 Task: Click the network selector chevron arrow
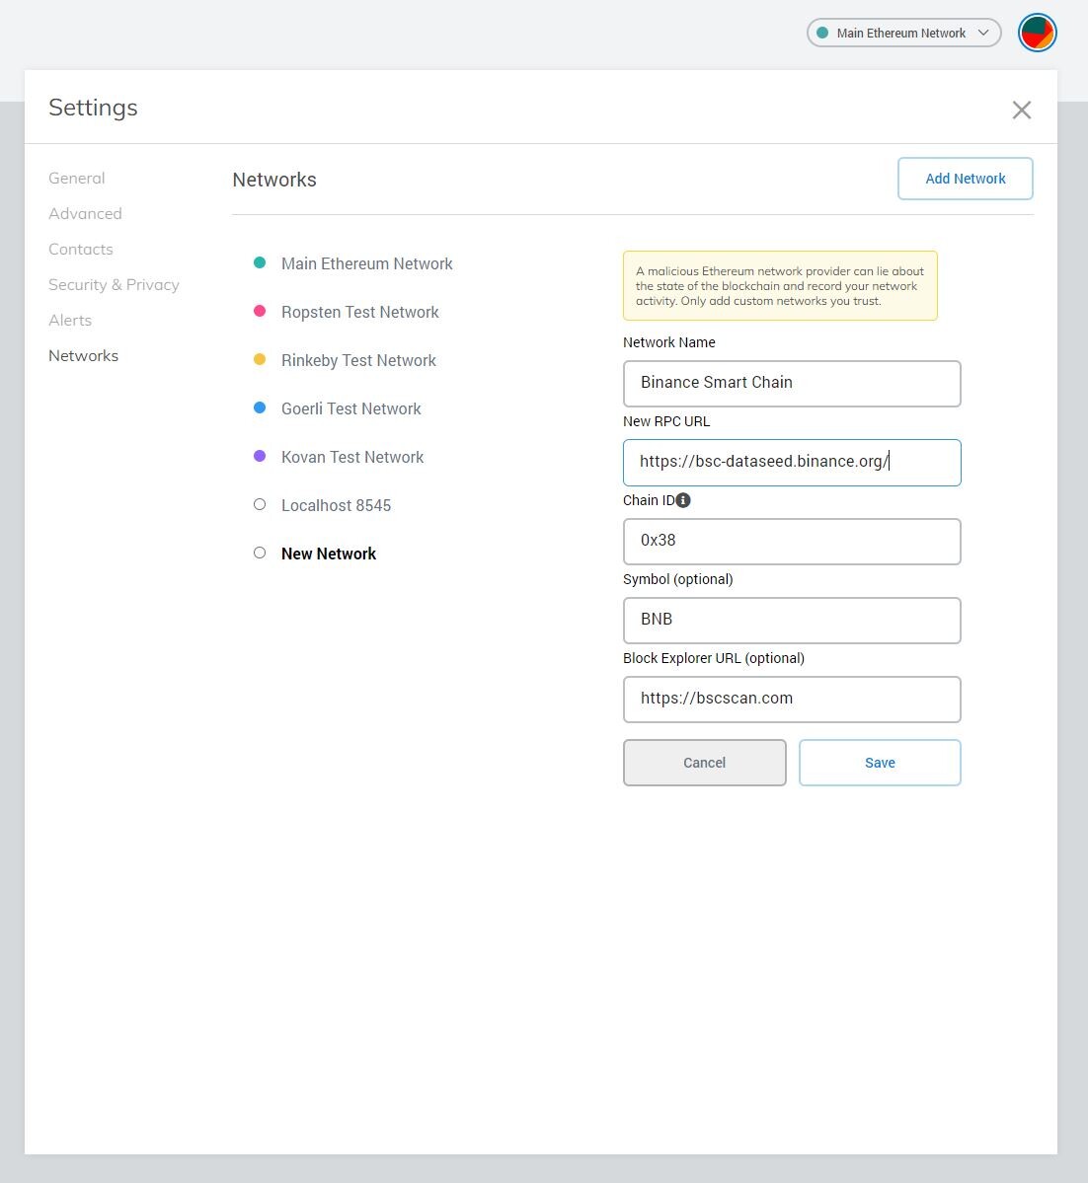(983, 33)
